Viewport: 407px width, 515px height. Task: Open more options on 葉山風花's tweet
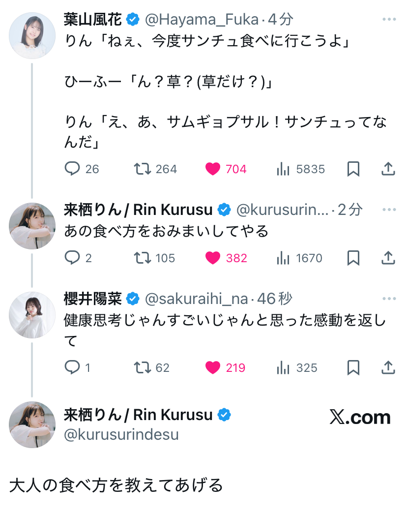[x=389, y=20]
